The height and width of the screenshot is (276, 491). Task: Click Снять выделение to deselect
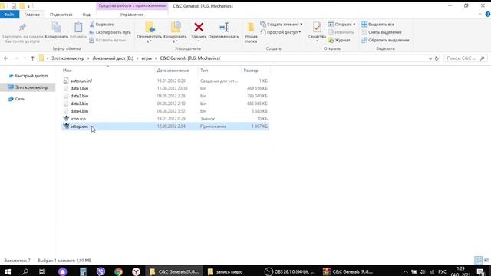(x=381, y=32)
